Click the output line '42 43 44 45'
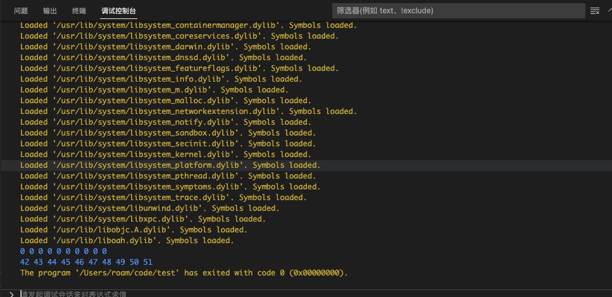 (86, 262)
